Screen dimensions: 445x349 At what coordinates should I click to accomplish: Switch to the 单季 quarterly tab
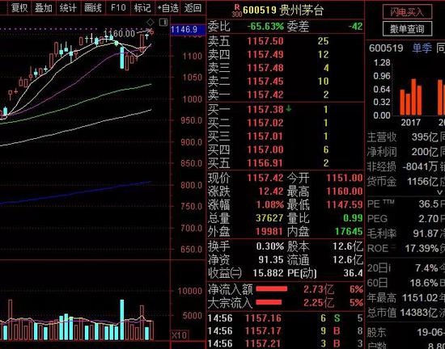422,48
